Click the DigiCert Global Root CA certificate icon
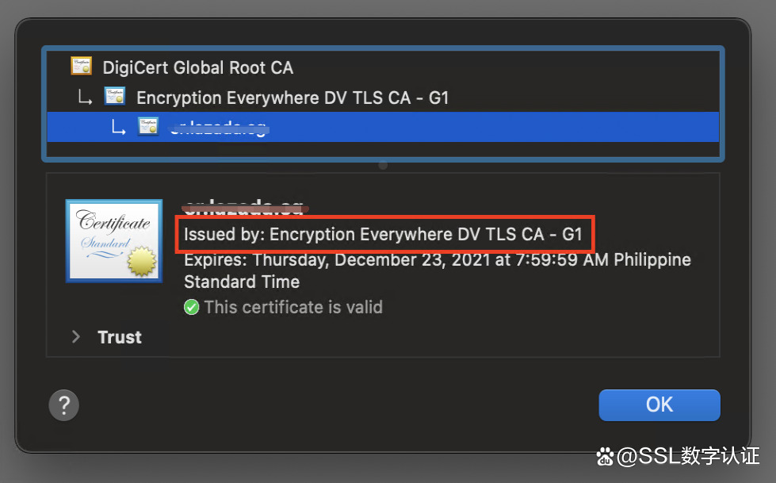 pyautogui.click(x=80, y=67)
